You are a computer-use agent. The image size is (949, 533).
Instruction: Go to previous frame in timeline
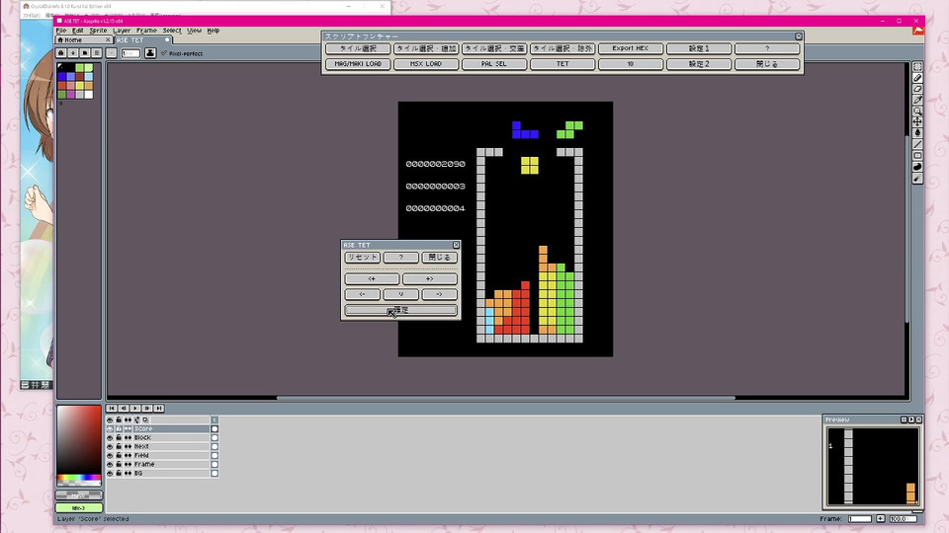coord(124,409)
